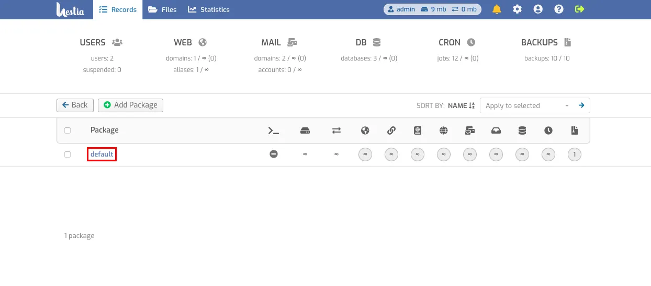Image resolution: width=651 pixels, height=286 pixels.
Task: Click the mail domains column icon
Action: point(470,130)
